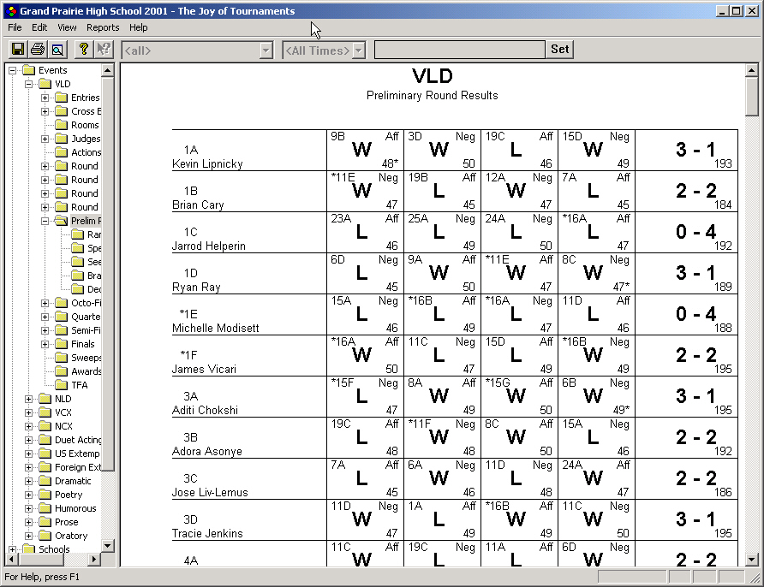This screenshot has width=764, height=587.
Task: Activate context-sensitive help arrow icon
Action: click(103, 49)
